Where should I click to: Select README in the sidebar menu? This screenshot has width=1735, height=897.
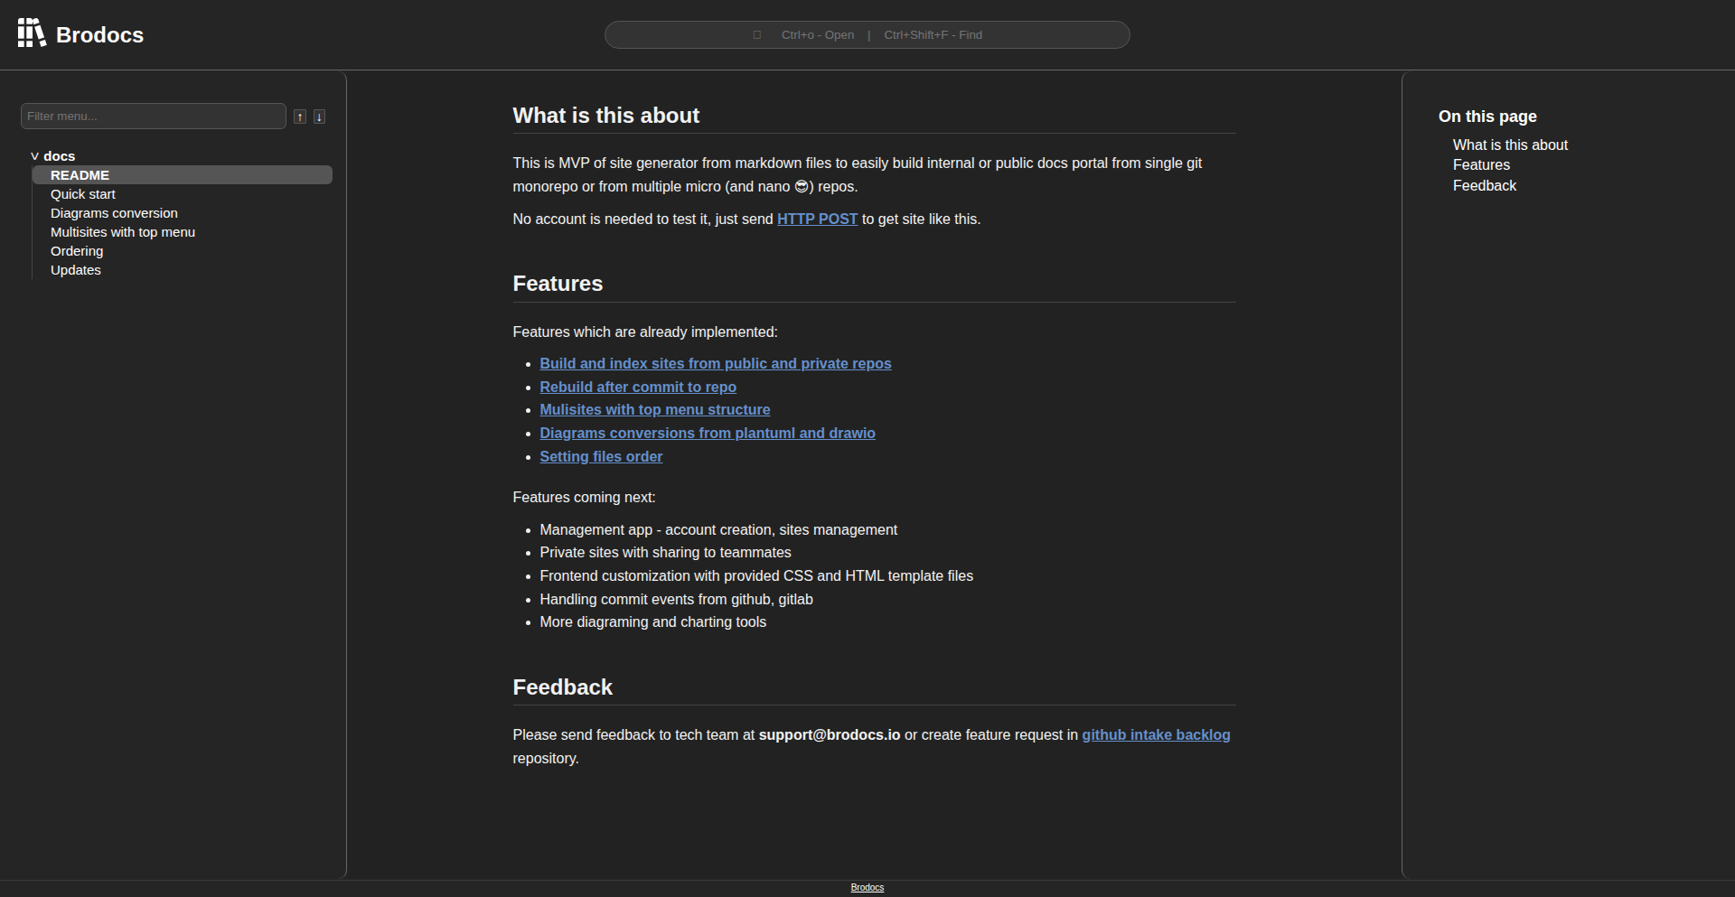tap(80, 174)
